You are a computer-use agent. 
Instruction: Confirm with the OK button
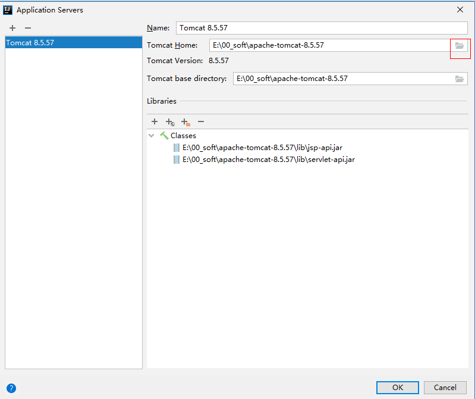[x=398, y=388]
